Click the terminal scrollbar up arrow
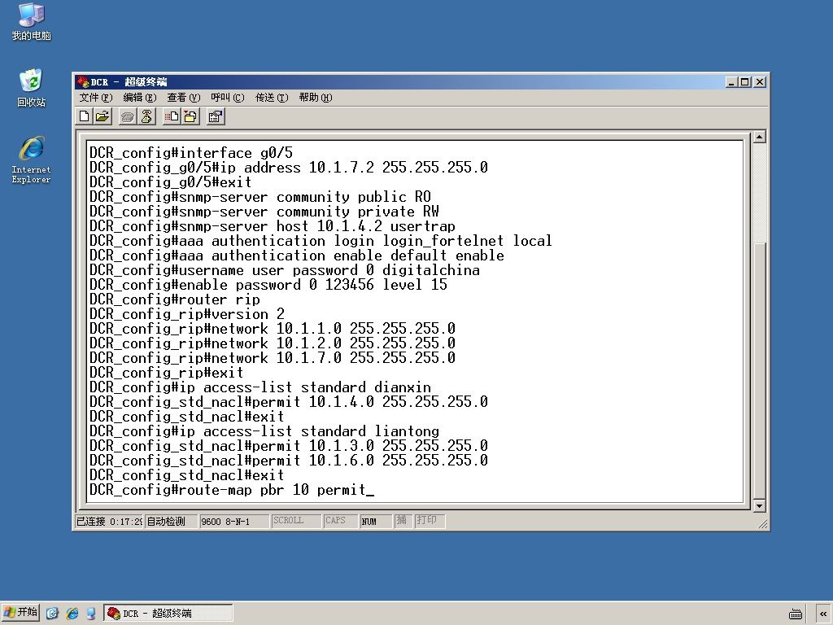This screenshot has width=833, height=625. pyautogui.click(x=759, y=137)
